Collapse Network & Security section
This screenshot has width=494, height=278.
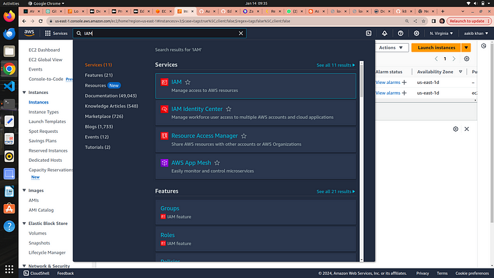(24, 266)
